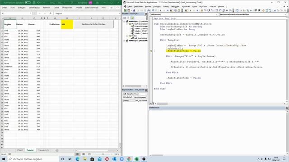Select the yellow cell containing Süd
The image size is (289, 162).
click(x=67, y=24)
